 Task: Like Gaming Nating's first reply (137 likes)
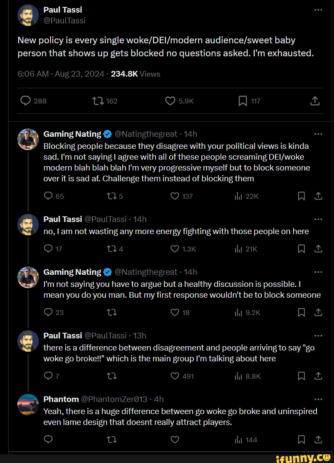click(x=175, y=196)
